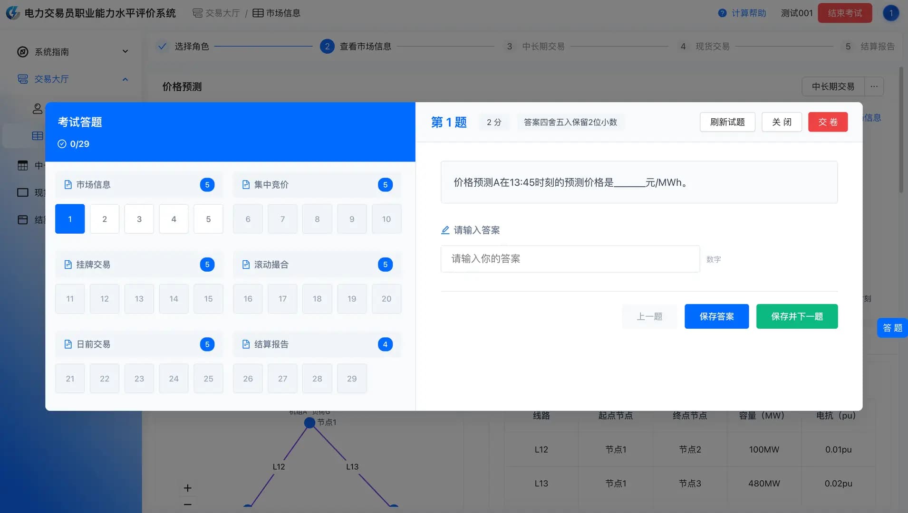Viewport: 908px width, 513px height.
Task: Click the 市场信息 breadcrumb table icon
Action: [258, 13]
